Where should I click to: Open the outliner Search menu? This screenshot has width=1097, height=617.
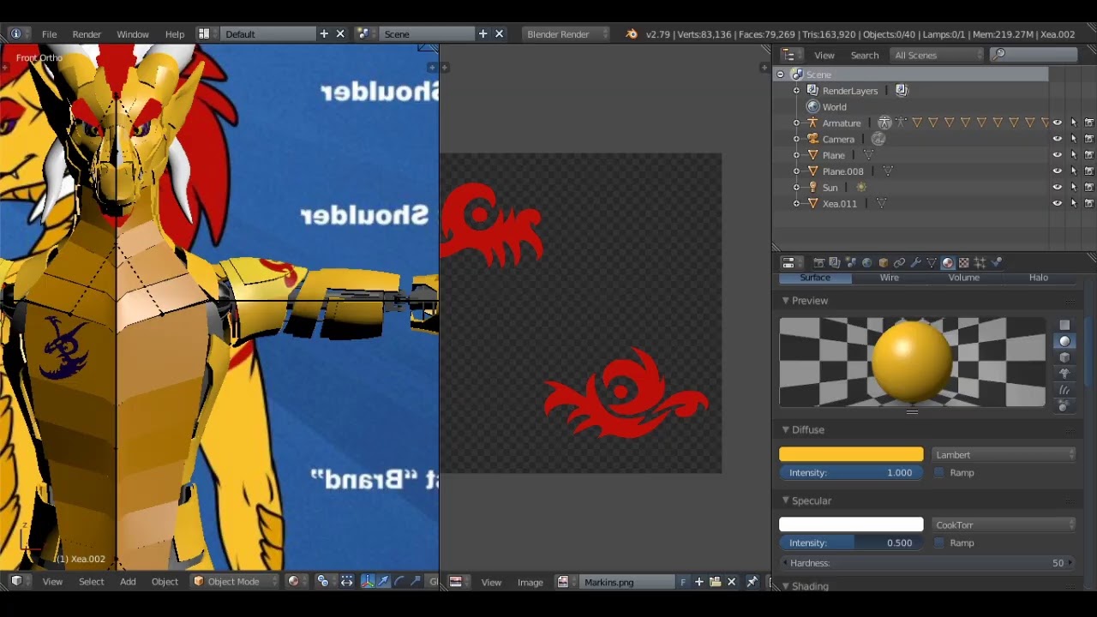[865, 55]
